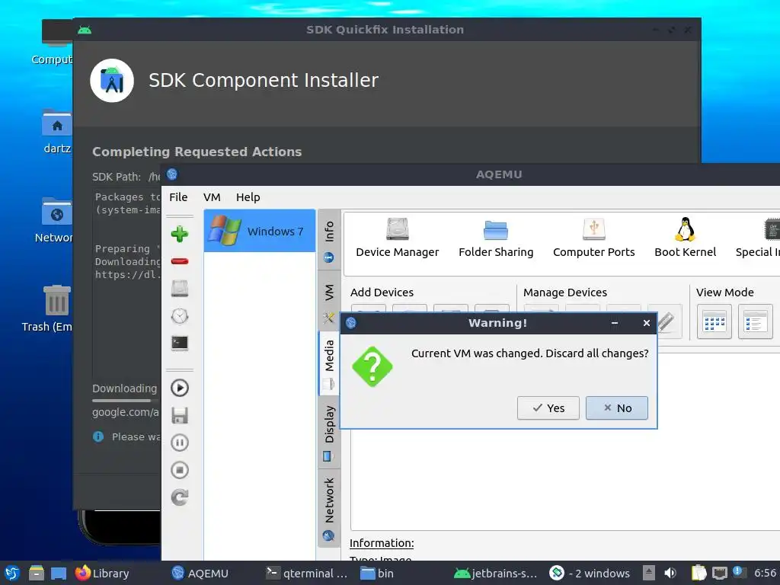The height and width of the screenshot is (585, 780).
Task: Open the Help menu in AQEMU
Action: point(248,197)
